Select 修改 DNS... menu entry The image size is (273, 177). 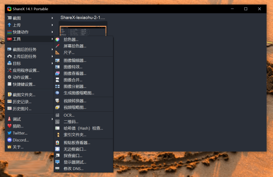point(84,169)
